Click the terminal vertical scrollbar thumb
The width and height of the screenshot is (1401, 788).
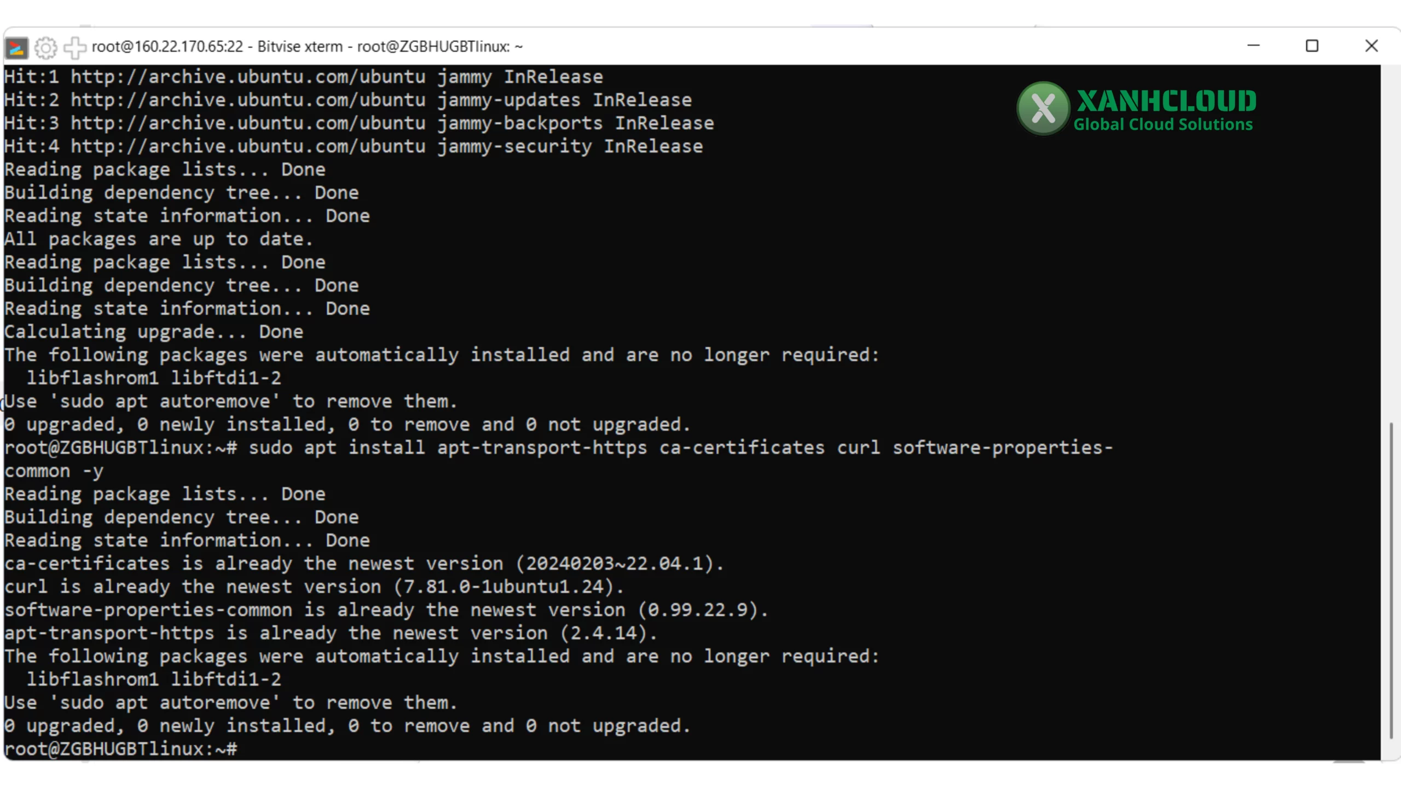pyautogui.click(x=1391, y=580)
